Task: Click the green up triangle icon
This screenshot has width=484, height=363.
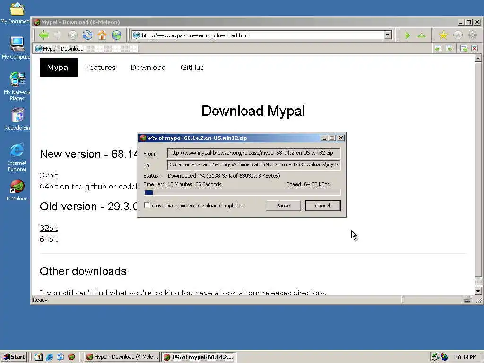Action: click(x=422, y=35)
